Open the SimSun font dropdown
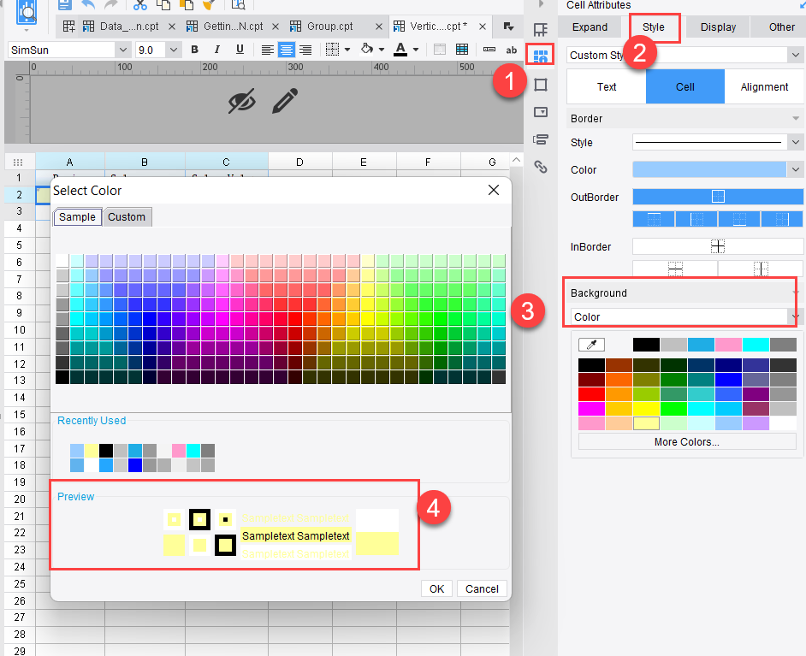The height and width of the screenshot is (656, 806). [x=122, y=50]
